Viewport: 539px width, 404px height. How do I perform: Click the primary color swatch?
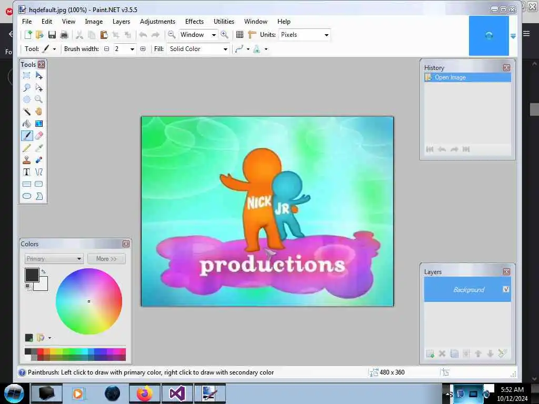coord(32,275)
